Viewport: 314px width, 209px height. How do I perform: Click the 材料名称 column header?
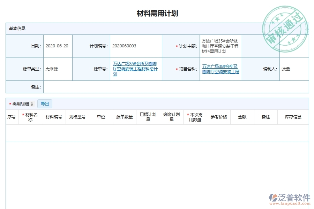pyautogui.click(x=30, y=117)
